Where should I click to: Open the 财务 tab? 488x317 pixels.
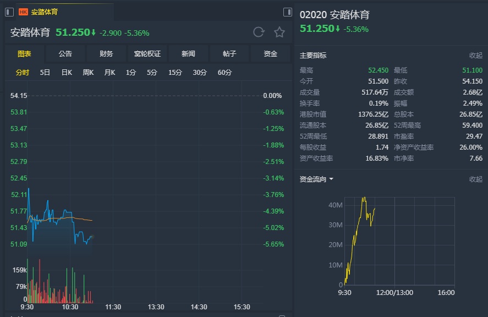(106, 54)
